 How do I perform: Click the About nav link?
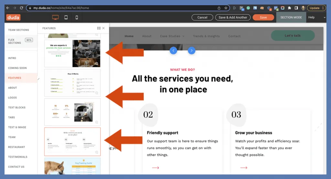[x=147, y=36]
